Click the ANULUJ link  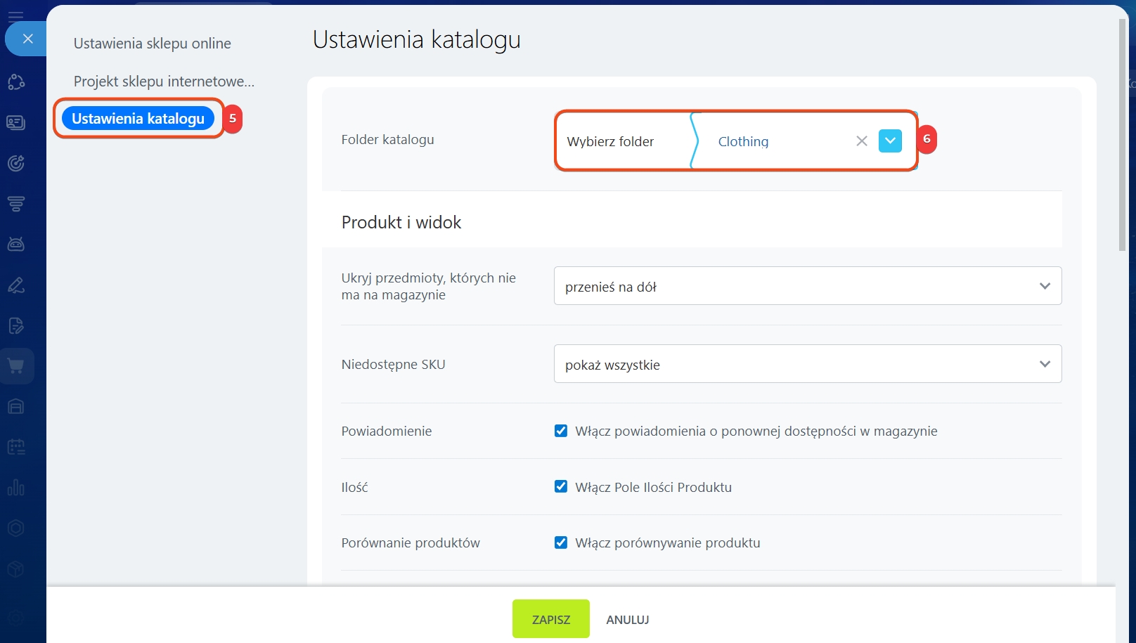coord(627,620)
